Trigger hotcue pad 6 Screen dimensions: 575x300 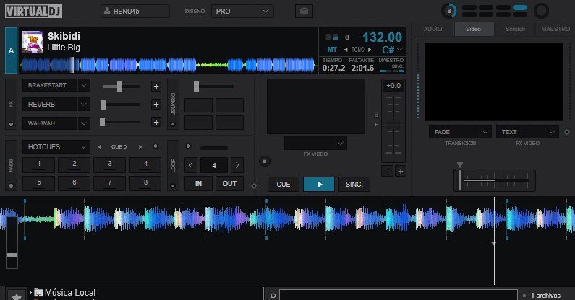pos(74,183)
